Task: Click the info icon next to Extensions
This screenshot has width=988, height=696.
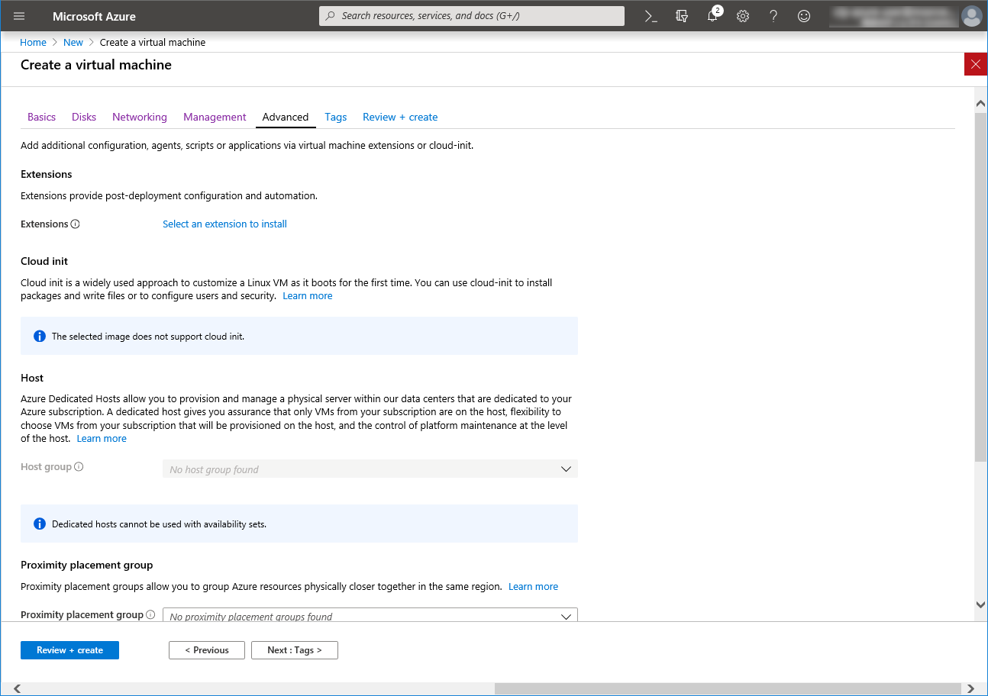Action: (x=76, y=224)
